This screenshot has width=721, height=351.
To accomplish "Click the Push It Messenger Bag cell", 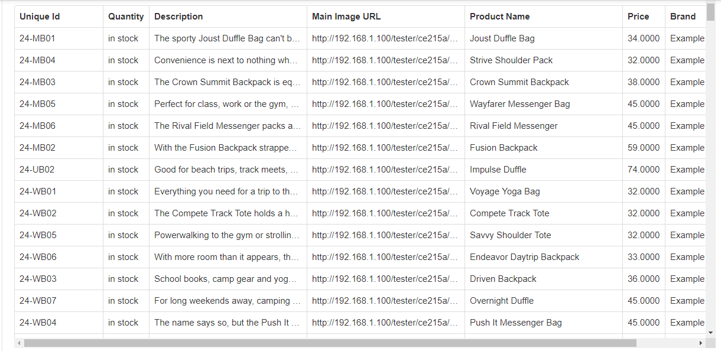I will pyautogui.click(x=544, y=323).
